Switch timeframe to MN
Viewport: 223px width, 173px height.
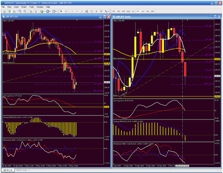click(152, 11)
